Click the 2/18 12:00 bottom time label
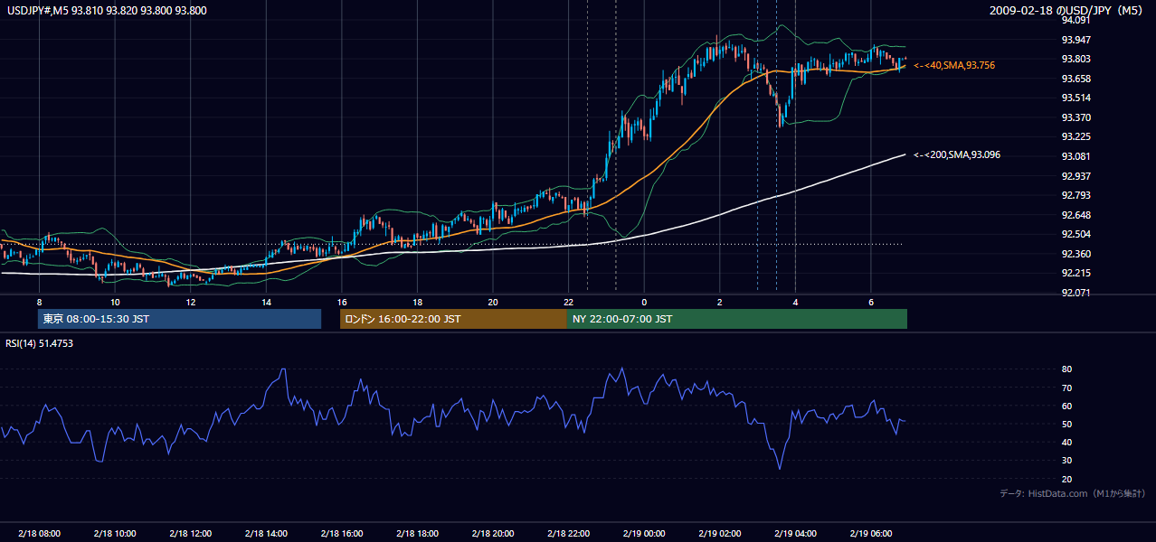The height and width of the screenshot is (542, 1156). tap(191, 534)
